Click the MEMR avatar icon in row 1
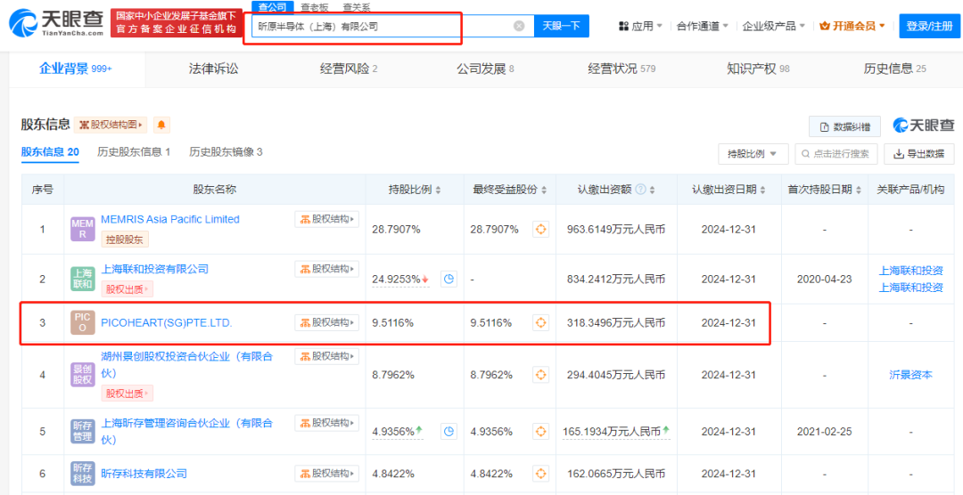The height and width of the screenshot is (495, 963). click(x=83, y=230)
